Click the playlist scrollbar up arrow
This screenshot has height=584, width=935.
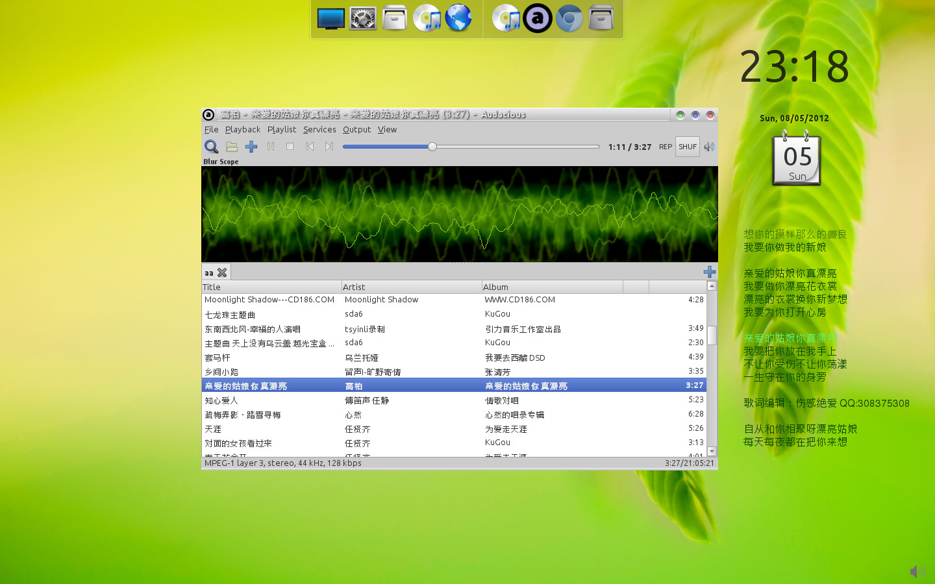[712, 286]
